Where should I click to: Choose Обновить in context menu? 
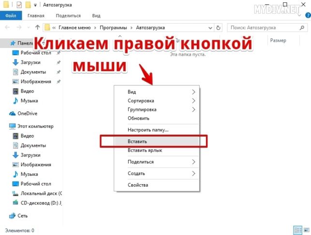157,118
